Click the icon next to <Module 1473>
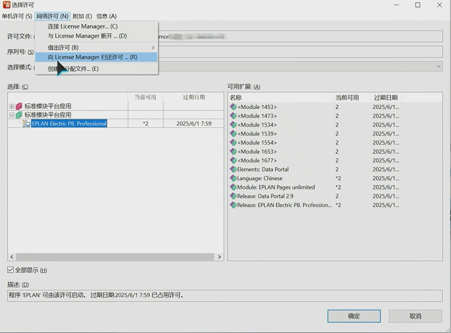This screenshot has width=451, height=333. (233, 116)
